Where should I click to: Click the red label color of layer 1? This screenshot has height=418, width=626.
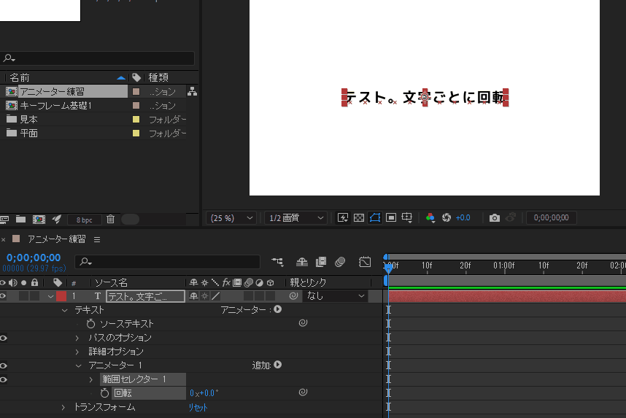tap(61, 296)
